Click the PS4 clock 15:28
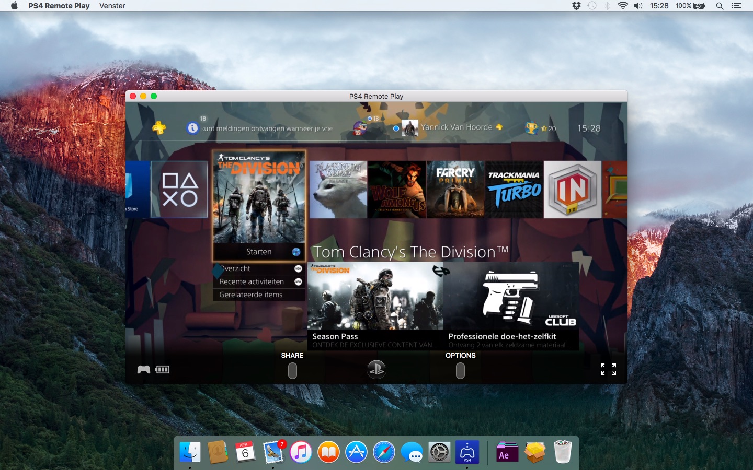Screen dimensions: 753x470 (x=589, y=128)
